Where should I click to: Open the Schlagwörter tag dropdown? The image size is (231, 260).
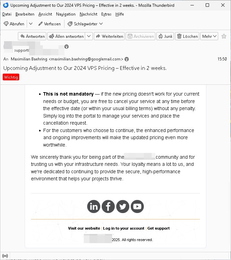[85, 24]
